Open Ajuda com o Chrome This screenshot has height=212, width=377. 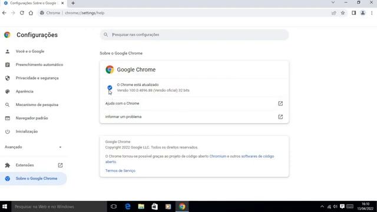[194, 104]
